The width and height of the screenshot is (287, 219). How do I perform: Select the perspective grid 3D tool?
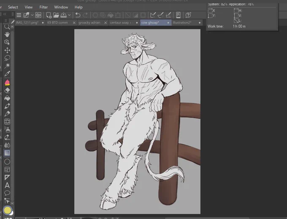pyautogui.click(x=7, y=122)
